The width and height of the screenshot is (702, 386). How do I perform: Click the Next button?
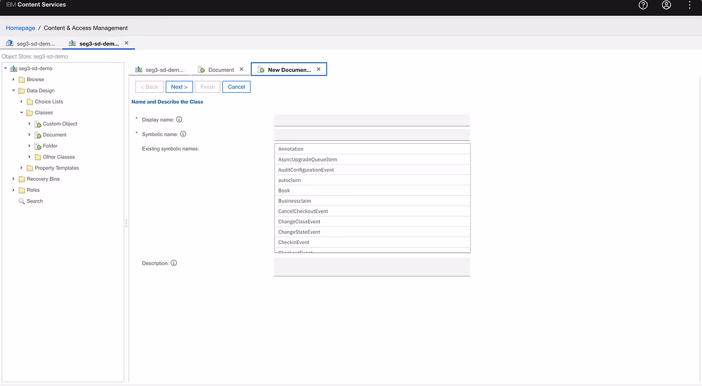point(179,87)
